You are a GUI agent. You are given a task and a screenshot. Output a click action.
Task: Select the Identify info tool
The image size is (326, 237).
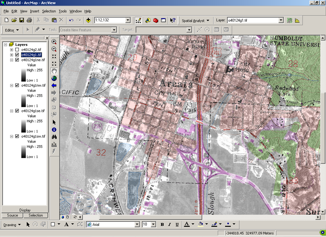tap(54, 130)
